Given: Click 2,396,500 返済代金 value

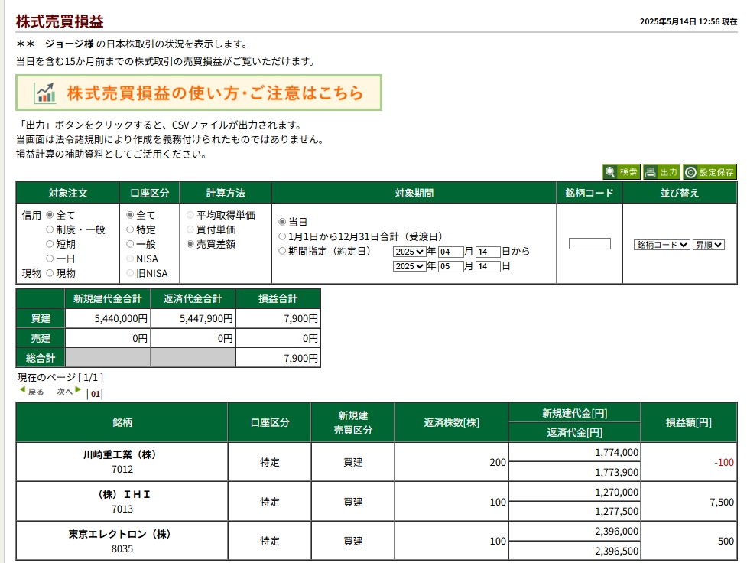Looking at the screenshot, I should click(x=616, y=551).
